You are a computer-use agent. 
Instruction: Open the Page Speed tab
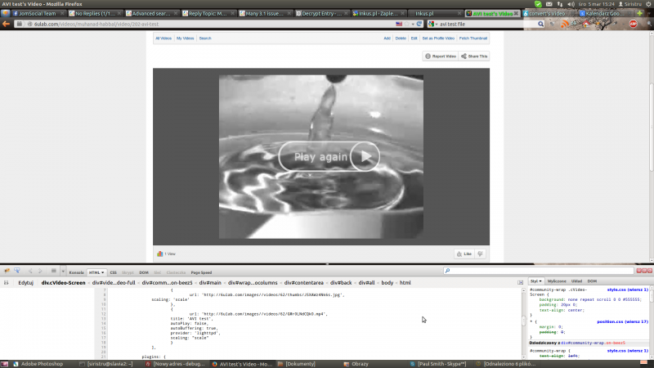[201, 272]
